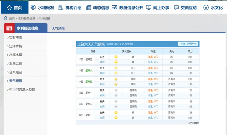The width and height of the screenshot is (227, 135).
Task: Click the breadcrumb home icon
Action: click(x=5, y=18)
